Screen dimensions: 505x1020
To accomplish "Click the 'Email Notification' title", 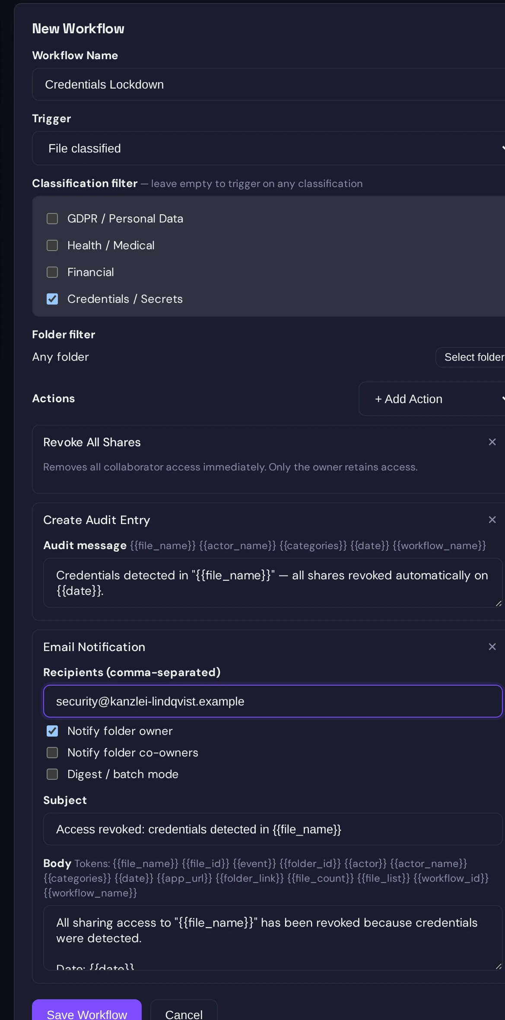I will click(94, 647).
